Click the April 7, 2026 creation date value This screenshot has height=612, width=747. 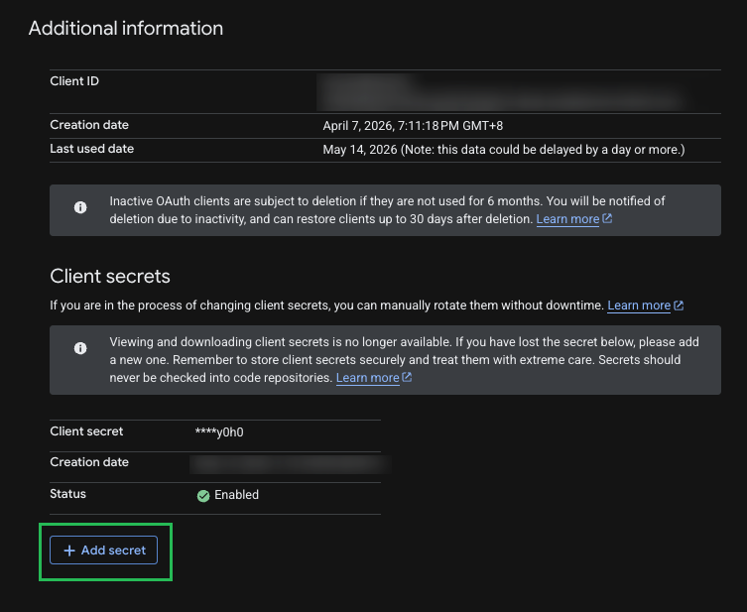[413, 126]
